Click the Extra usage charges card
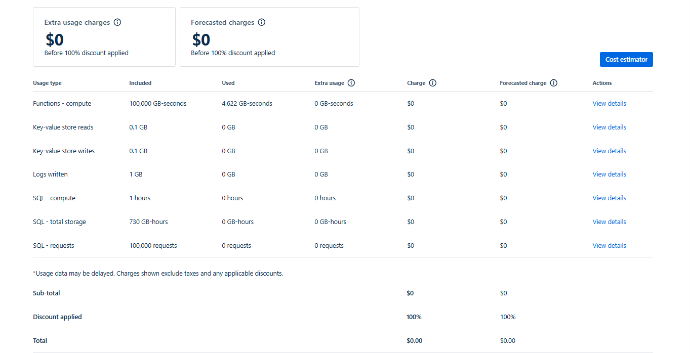The height and width of the screenshot is (353, 690). [x=104, y=37]
